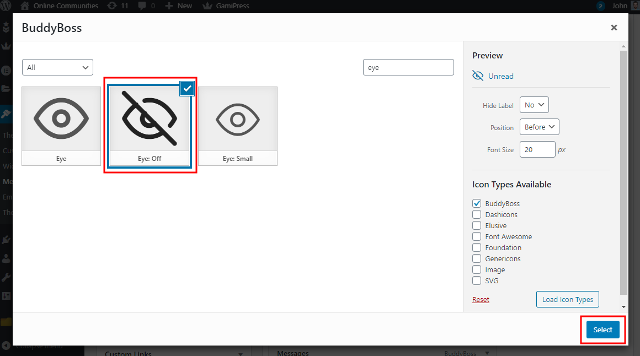Screen dimensions: 640x356
Task: Tick the SVG icon type checkbox
Action: 477,281
